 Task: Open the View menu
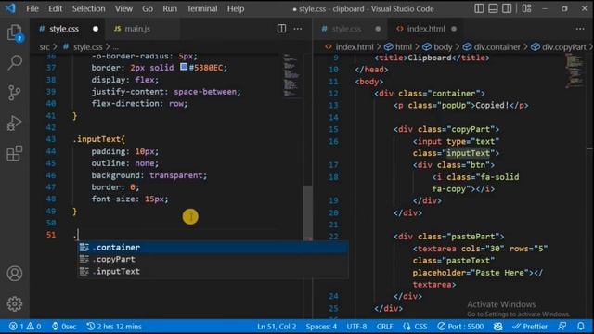(x=123, y=8)
